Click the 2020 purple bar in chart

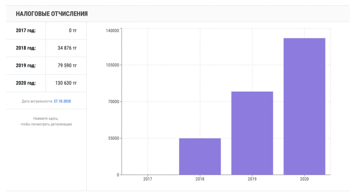coord(304,106)
